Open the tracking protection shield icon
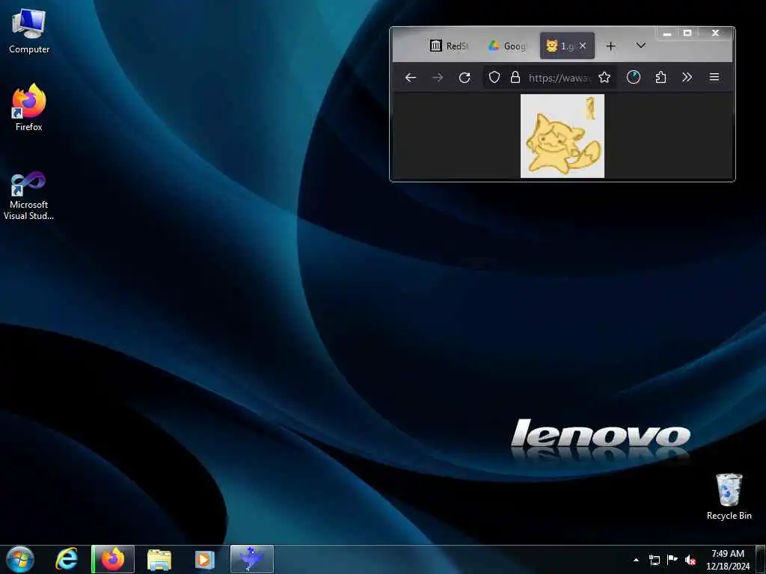The image size is (766, 574). (x=494, y=77)
